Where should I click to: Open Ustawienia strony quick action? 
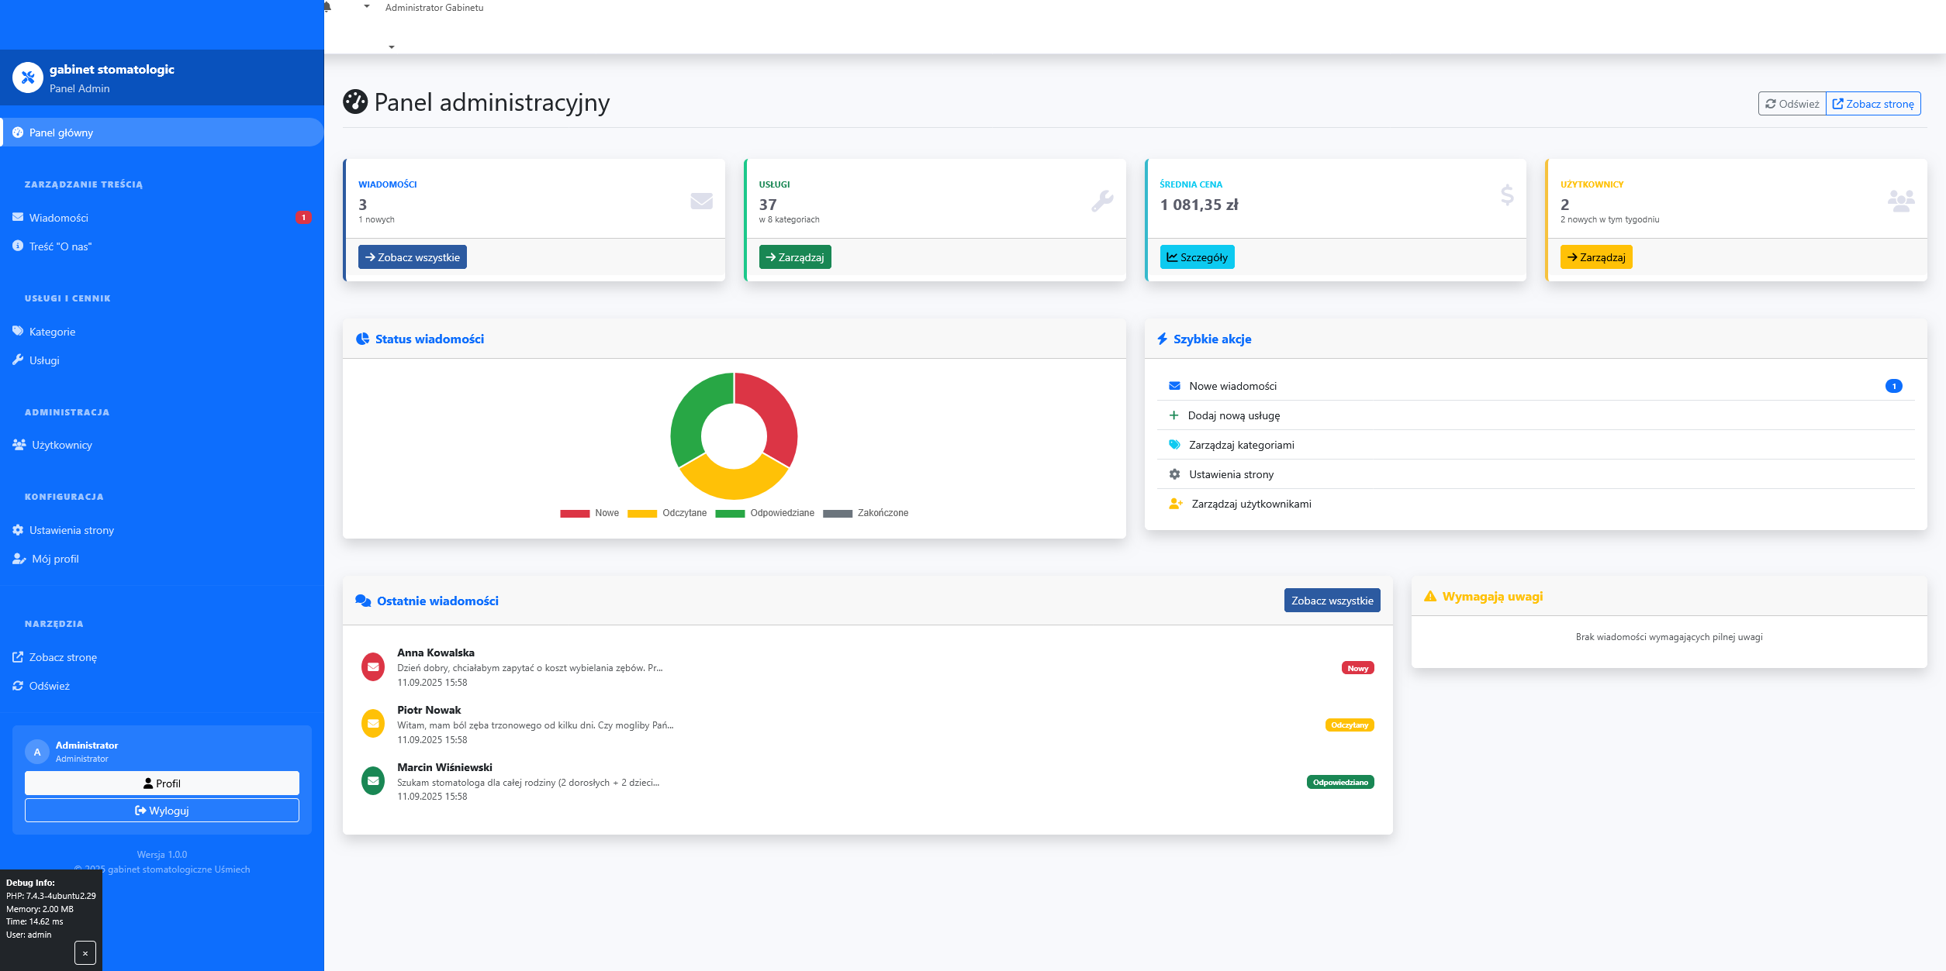1536,474
